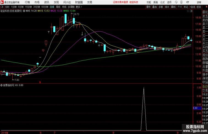Click the 多股 multi-stock button
208x134 pixels.
pos(161,7)
